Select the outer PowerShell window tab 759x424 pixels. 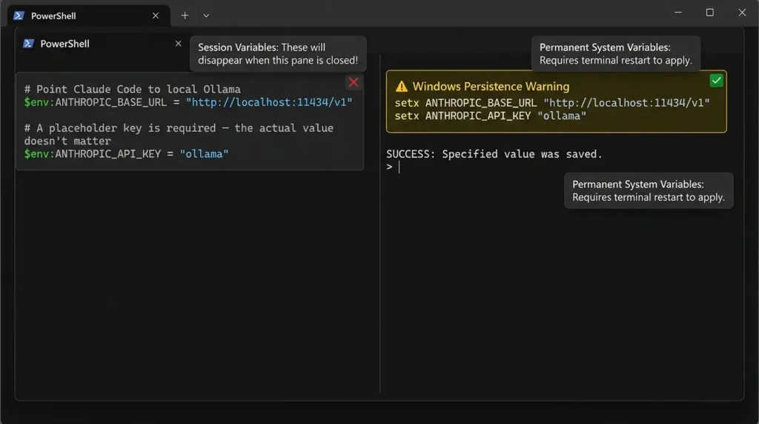coord(89,16)
